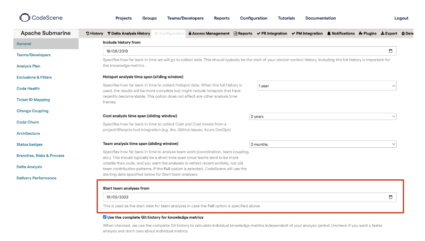
Task: Open the Notifications tab
Action: click(x=340, y=33)
